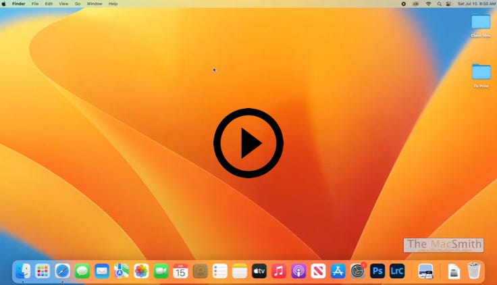This screenshot has width=497, height=285.
Task: Open the Finder menu in the menu bar
Action: pos(19,4)
